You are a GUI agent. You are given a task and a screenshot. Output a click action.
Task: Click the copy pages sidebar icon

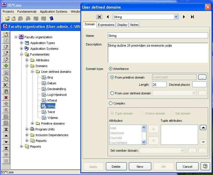point(6,79)
